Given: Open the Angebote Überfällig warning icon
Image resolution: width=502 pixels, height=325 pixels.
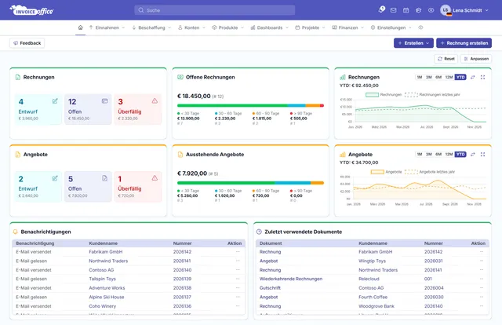Looking at the screenshot, I should [x=155, y=178].
